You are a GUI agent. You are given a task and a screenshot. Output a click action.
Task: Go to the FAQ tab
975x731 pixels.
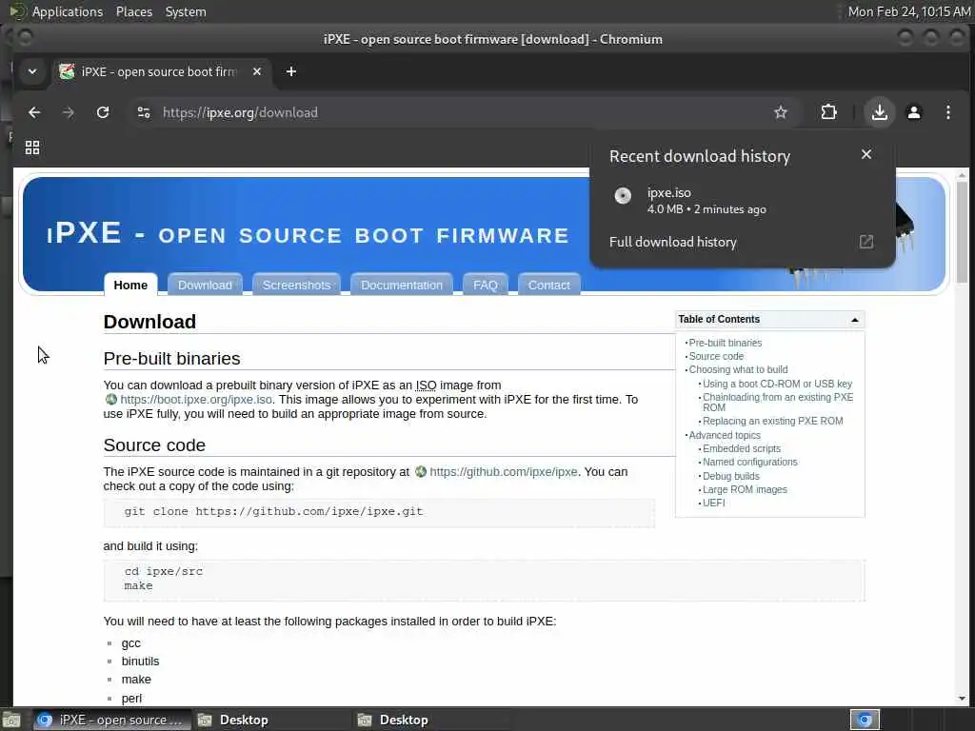485,285
